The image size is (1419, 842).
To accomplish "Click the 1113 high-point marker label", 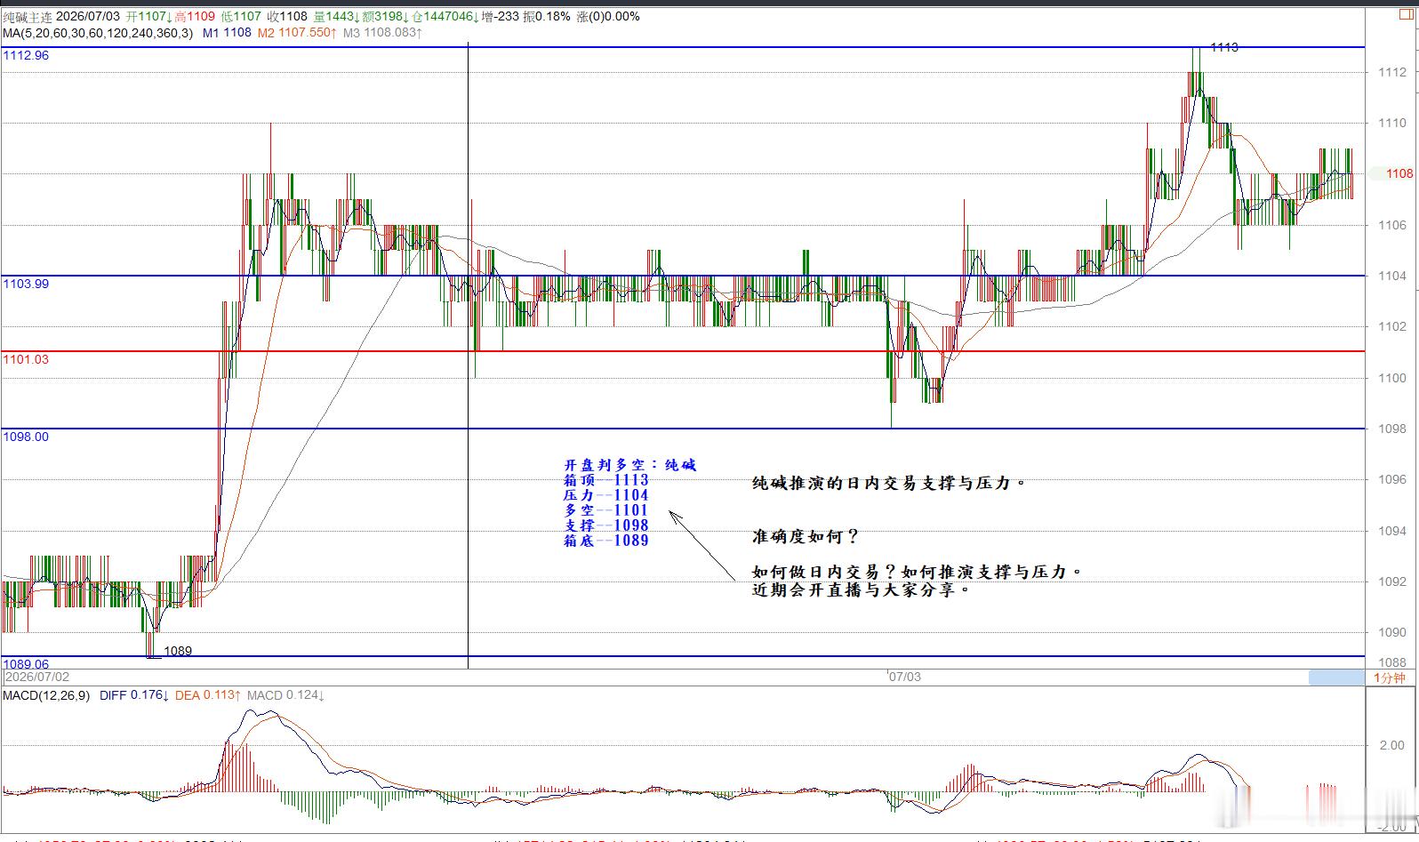I will [1224, 47].
